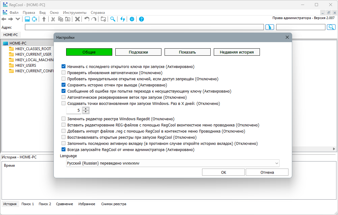338x215 pixels.
Task: Click the blue question mark Help icon
Action: pos(141,19)
